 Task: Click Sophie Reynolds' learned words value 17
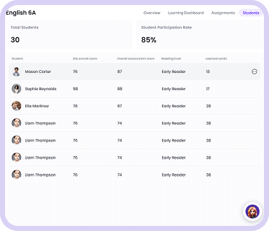pyautogui.click(x=208, y=89)
